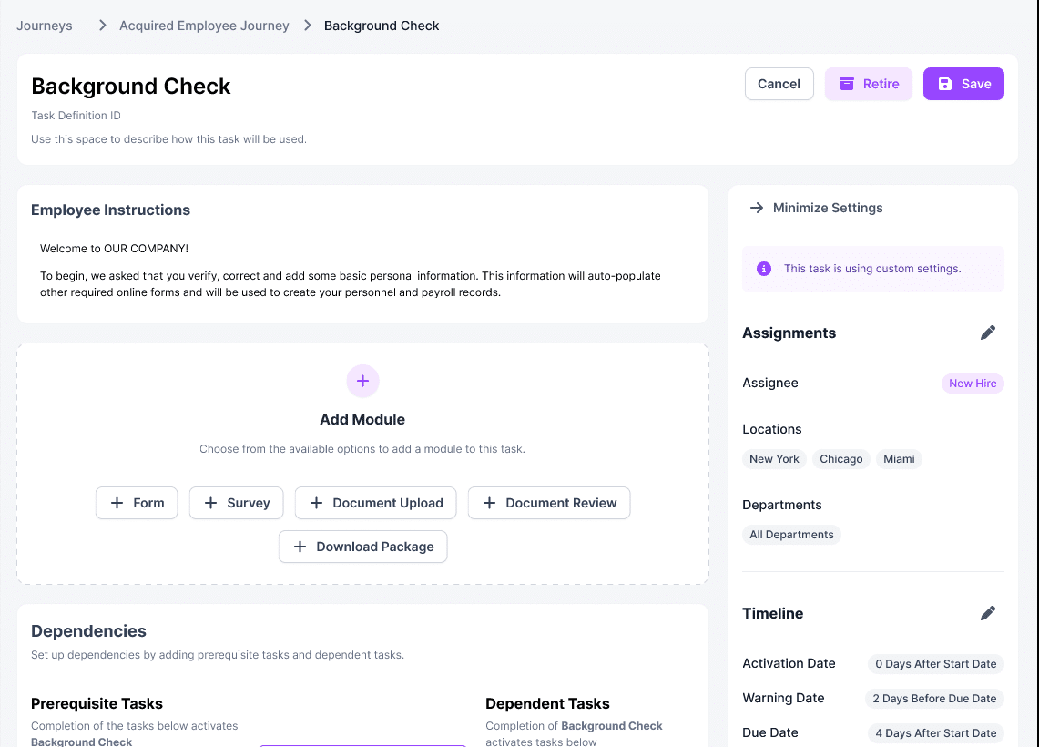Click the floppy disk icon on Save
Screen dimensions: 1039x747
tap(945, 84)
